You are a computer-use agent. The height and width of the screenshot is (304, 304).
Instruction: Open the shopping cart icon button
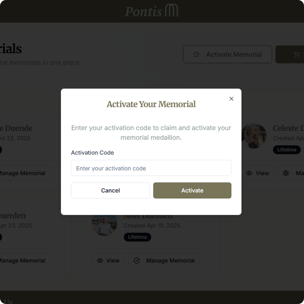[x=297, y=54]
